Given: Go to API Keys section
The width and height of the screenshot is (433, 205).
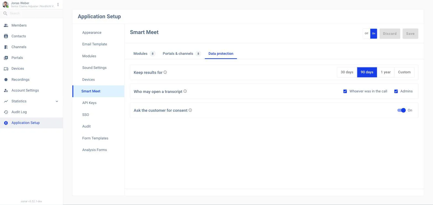Looking at the screenshot, I should 98,103.
